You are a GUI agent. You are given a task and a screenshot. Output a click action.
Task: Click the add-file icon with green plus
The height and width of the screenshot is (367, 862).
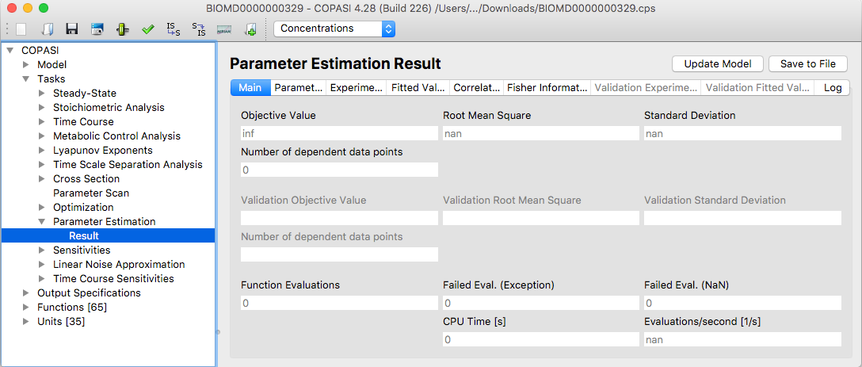[x=250, y=29]
